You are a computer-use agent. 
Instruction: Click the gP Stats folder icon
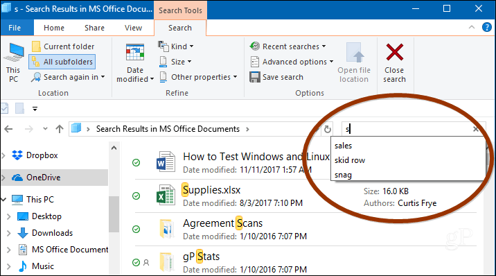pyautogui.click(x=166, y=262)
